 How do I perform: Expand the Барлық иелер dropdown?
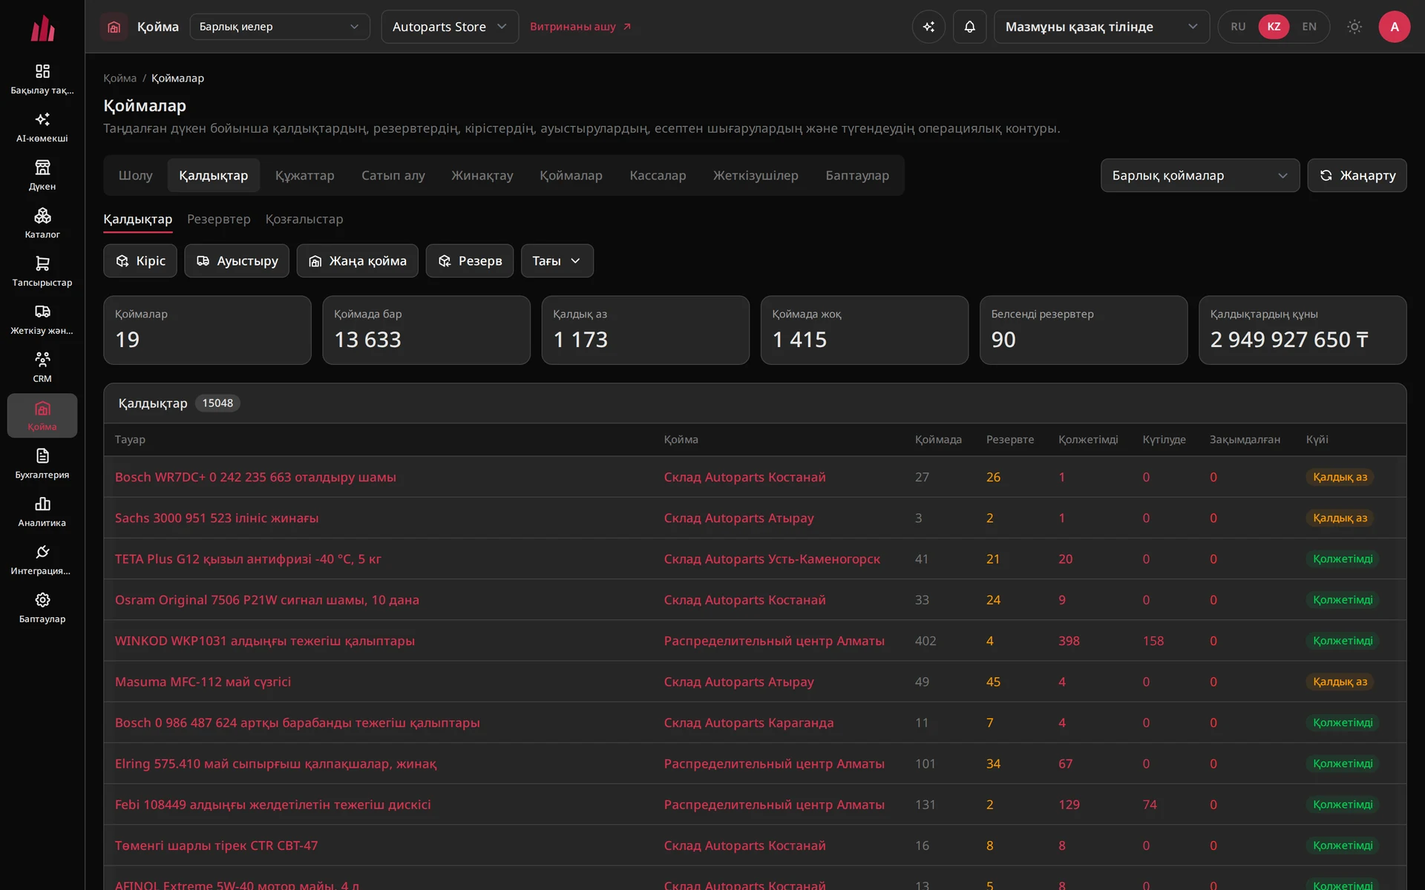click(x=280, y=27)
